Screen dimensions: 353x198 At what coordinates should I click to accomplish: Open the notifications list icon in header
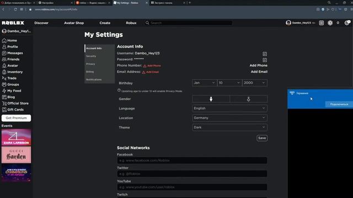321,23
